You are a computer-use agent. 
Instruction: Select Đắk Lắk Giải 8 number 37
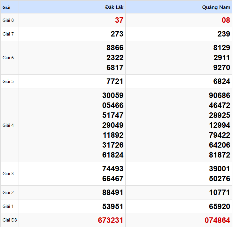119,20
